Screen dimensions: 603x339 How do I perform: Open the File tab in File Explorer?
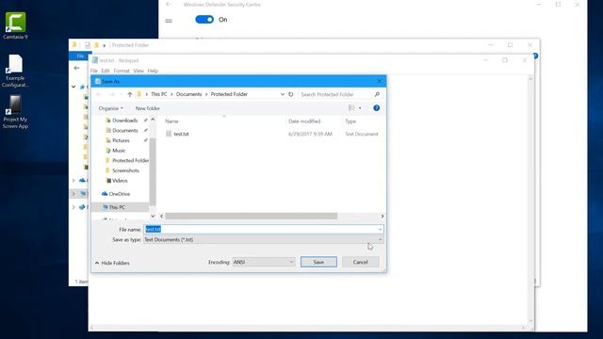80,56
